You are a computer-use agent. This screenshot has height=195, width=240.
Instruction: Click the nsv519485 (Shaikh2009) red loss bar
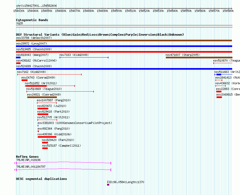(124, 52)
